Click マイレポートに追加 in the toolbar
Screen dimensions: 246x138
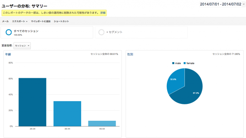41,21
